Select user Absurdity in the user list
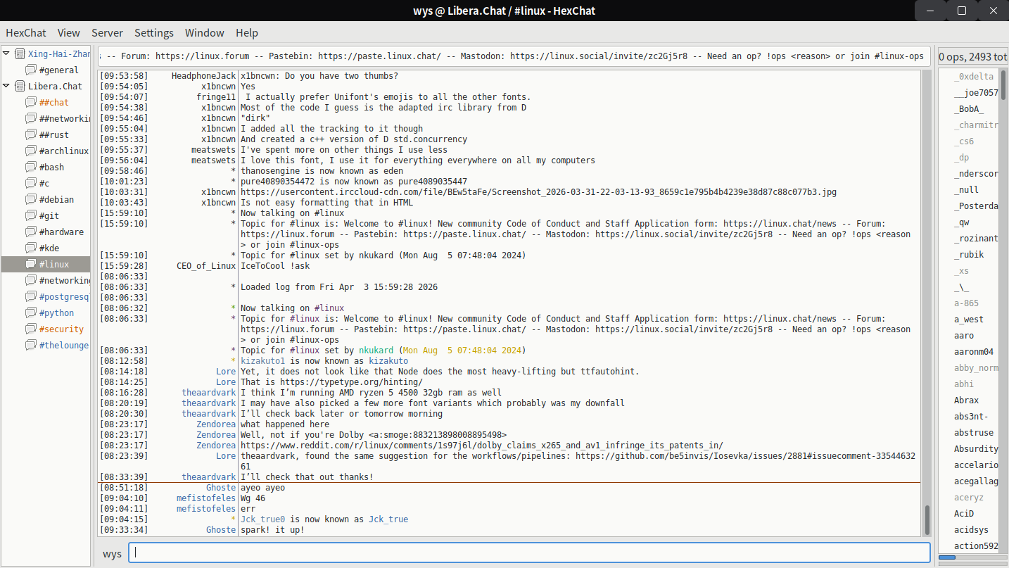 coord(975,449)
